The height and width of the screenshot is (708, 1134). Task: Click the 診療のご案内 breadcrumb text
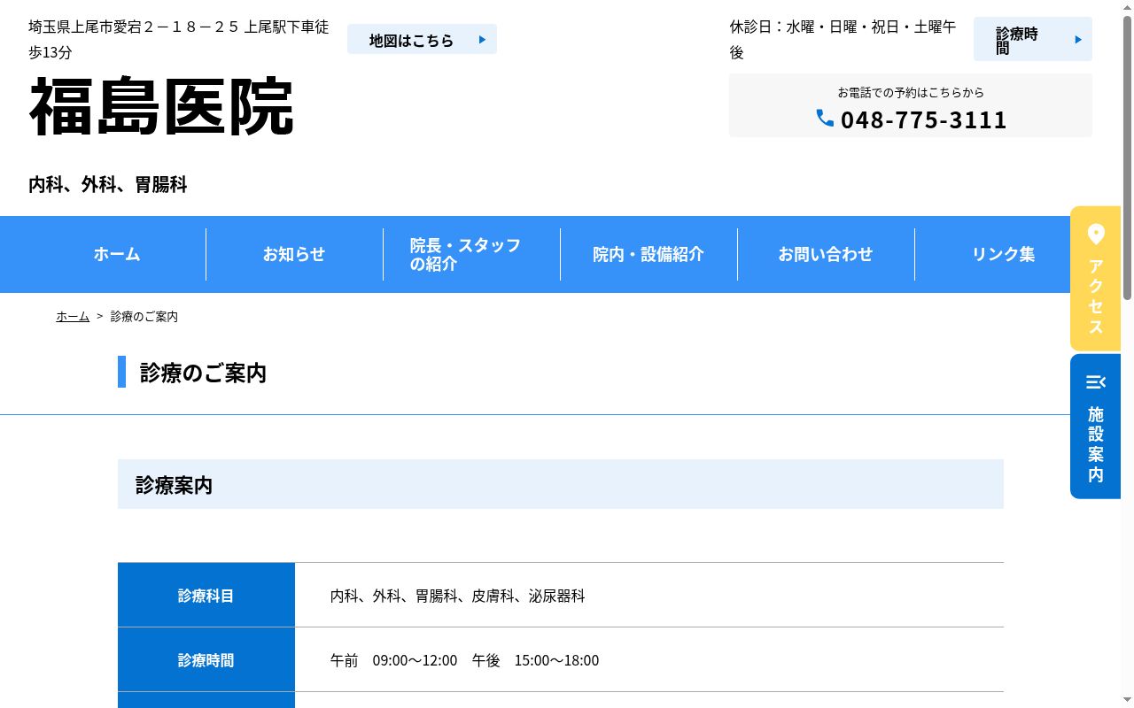coord(144,317)
